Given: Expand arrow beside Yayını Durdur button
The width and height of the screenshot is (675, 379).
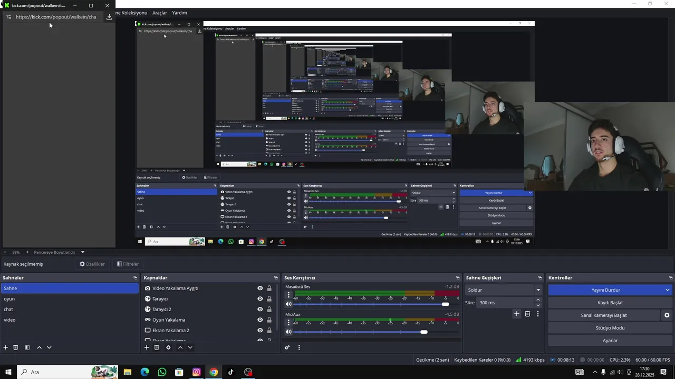Looking at the screenshot, I should [x=667, y=290].
